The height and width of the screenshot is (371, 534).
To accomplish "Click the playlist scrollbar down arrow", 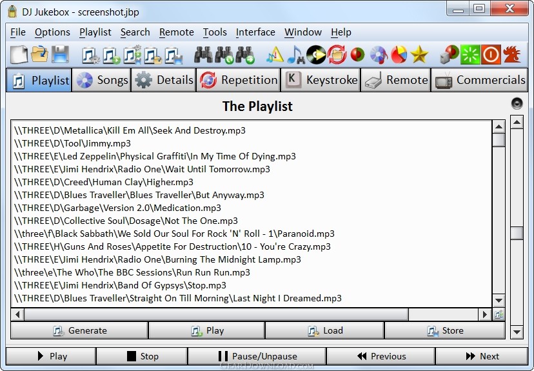I will tap(499, 300).
